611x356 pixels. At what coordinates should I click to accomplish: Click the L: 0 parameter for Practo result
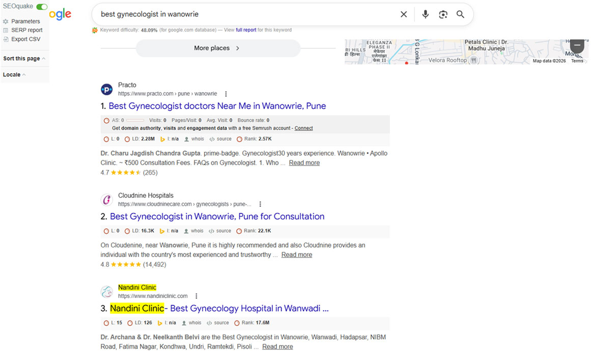point(112,139)
